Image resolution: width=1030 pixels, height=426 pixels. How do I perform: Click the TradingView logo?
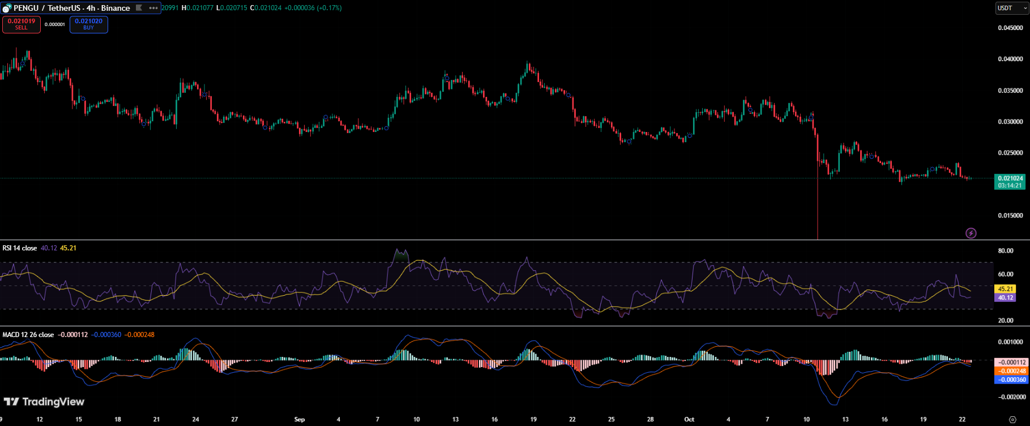pyautogui.click(x=44, y=402)
